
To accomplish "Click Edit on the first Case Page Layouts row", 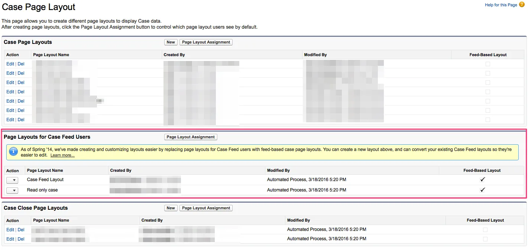I will (x=10, y=64).
